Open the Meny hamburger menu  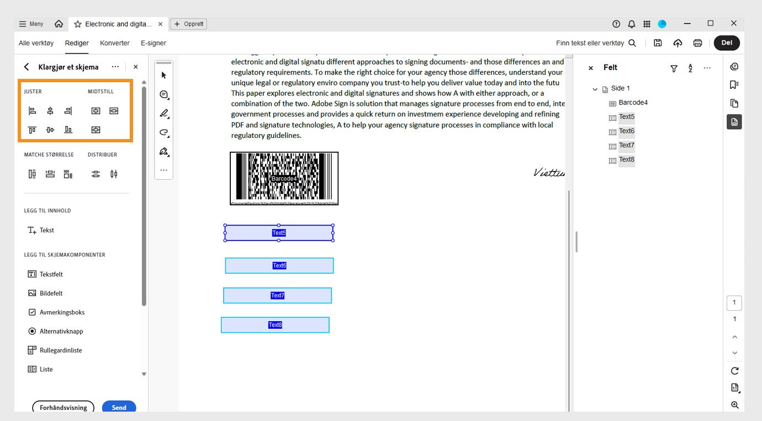[x=31, y=24]
